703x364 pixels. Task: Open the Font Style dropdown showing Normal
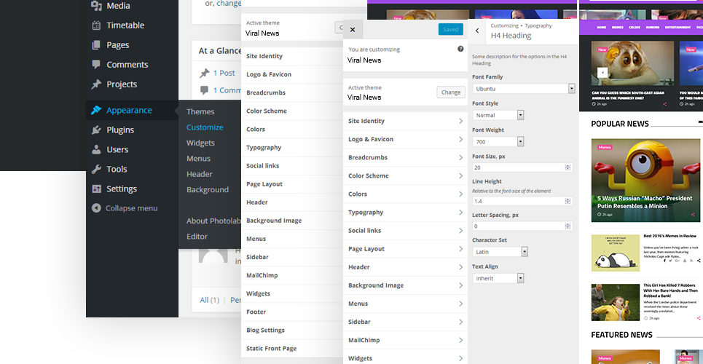[x=498, y=115]
